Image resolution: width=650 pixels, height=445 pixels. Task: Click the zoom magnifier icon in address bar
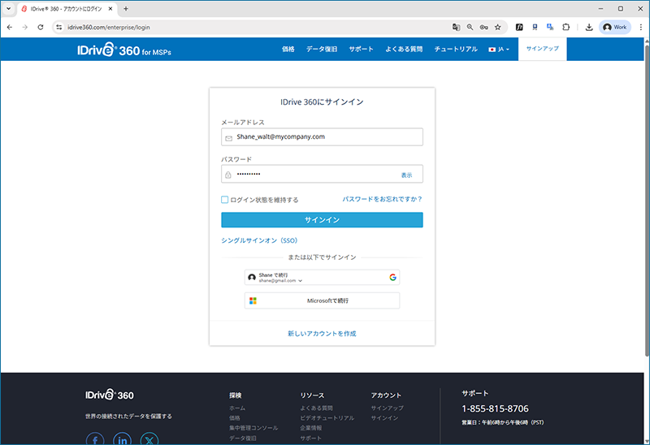point(470,28)
